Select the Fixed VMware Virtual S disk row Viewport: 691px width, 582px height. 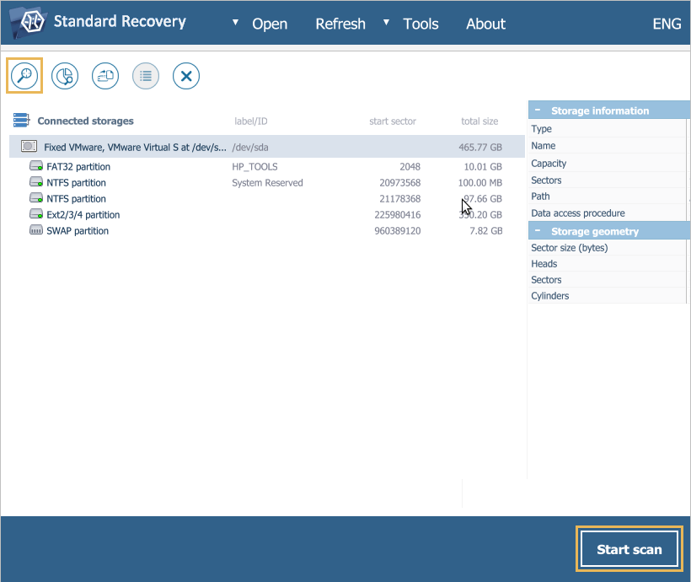(267, 147)
